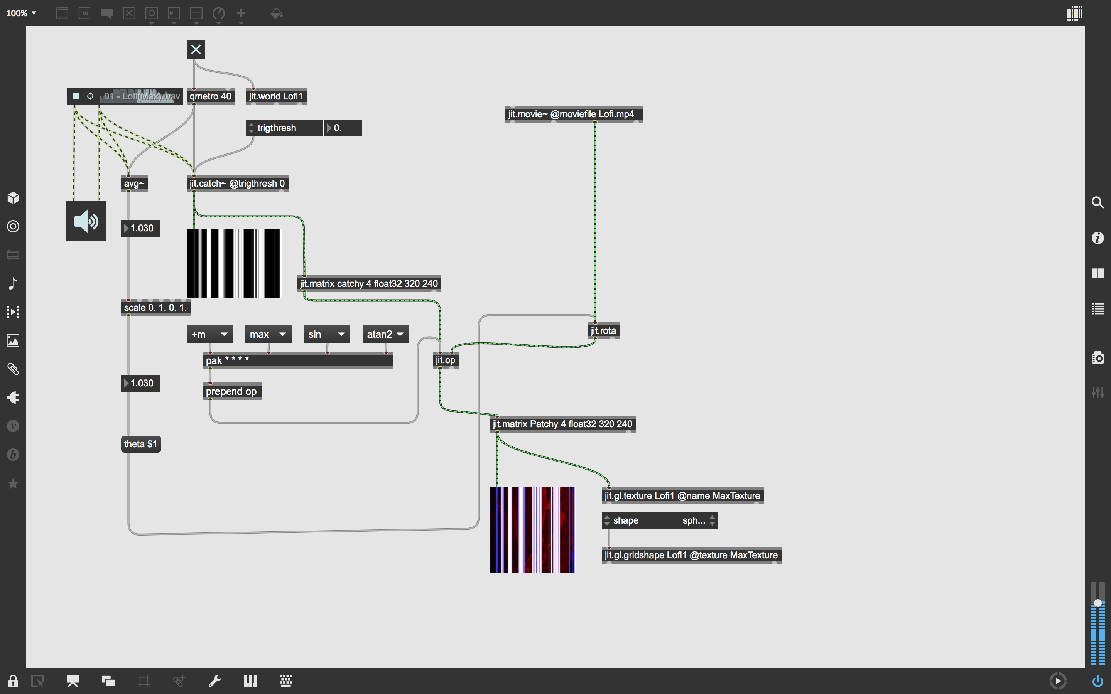Viewport: 1111px width, 694px height.
Task: Select the prepend op object
Action: click(232, 391)
